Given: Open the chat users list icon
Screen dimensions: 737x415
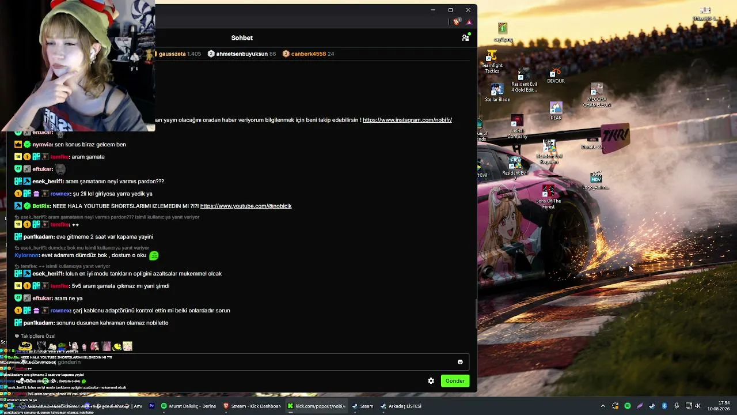Looking at the screenshot, I should (465, 38).
